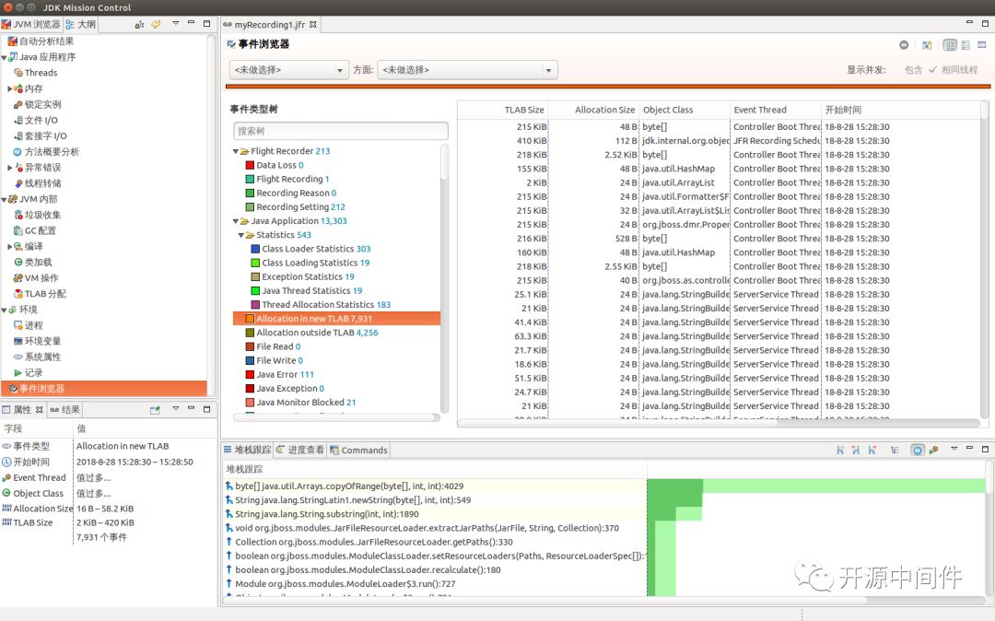Click the yellow back arrow outline icon

point(156,24)
